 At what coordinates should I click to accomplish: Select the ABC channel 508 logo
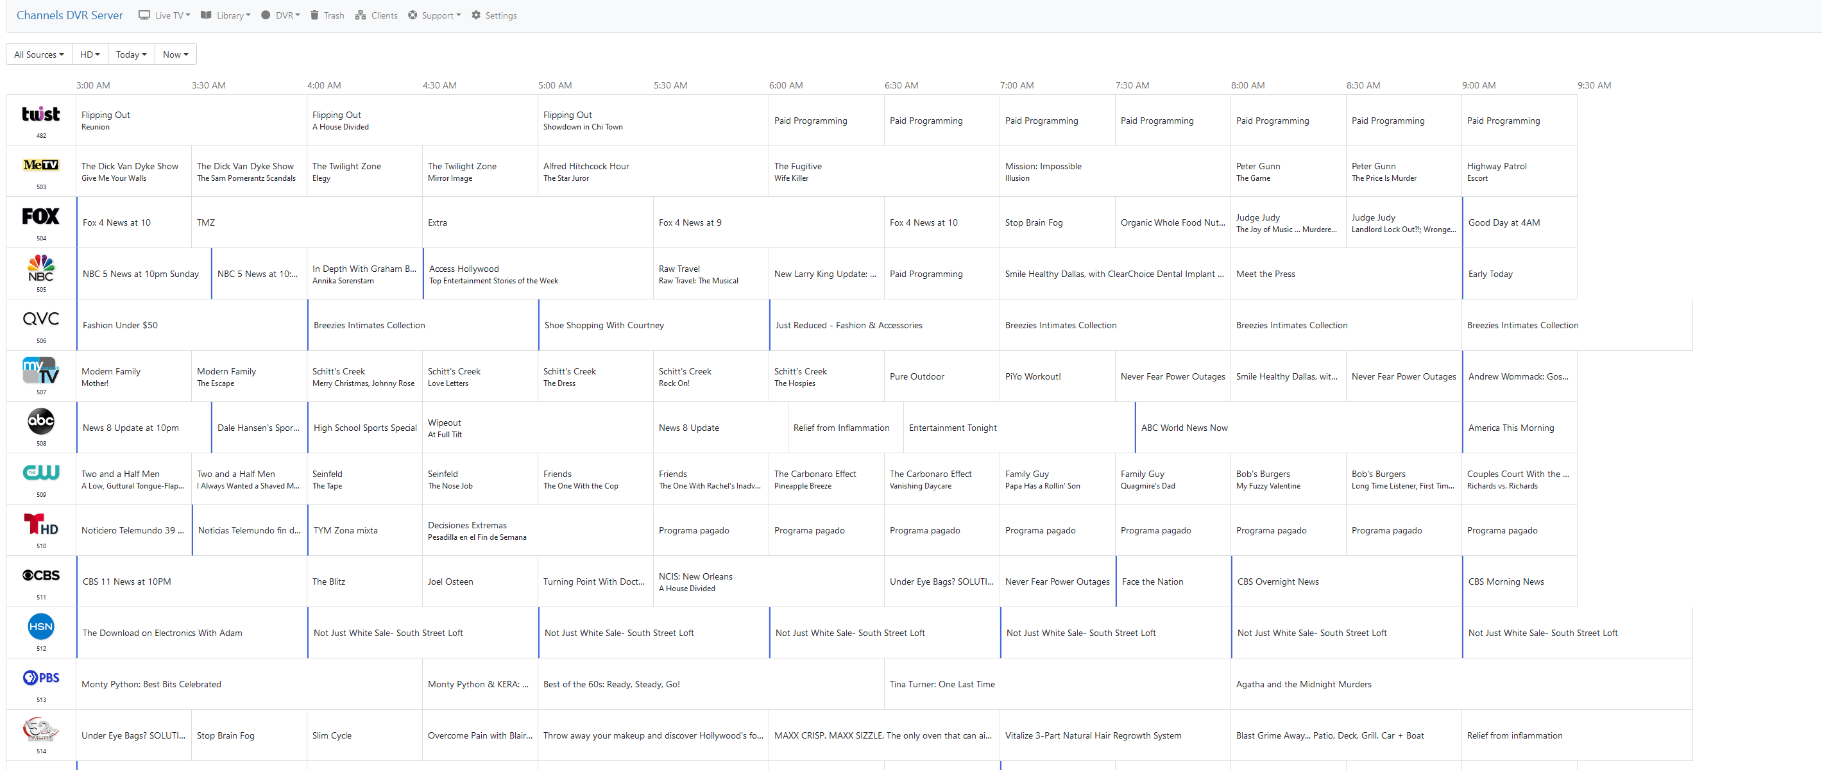[41, 421]
